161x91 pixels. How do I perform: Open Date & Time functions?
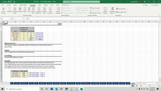pyautogui.click(x=33, y=10)
